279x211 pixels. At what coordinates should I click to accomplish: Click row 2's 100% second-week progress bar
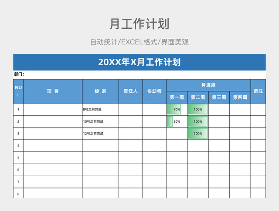point(198,121)
